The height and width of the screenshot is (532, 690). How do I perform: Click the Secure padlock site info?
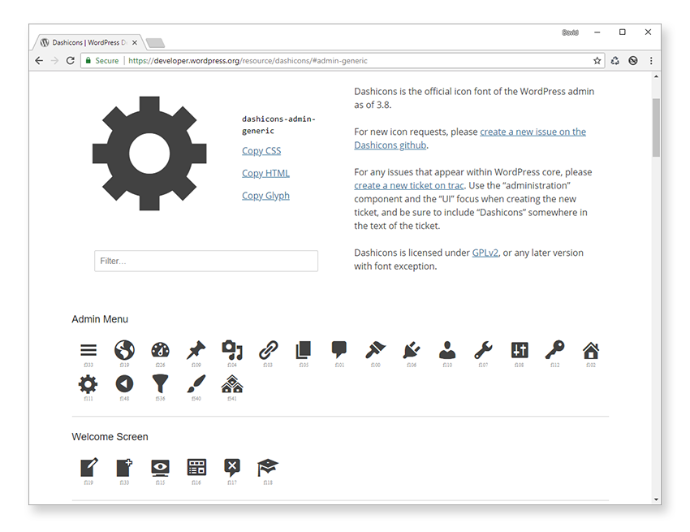tap(102, 61)
